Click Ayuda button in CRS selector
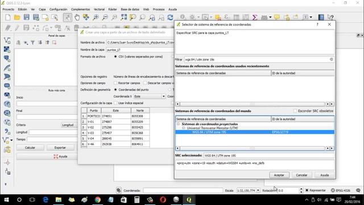 point(325,175)
